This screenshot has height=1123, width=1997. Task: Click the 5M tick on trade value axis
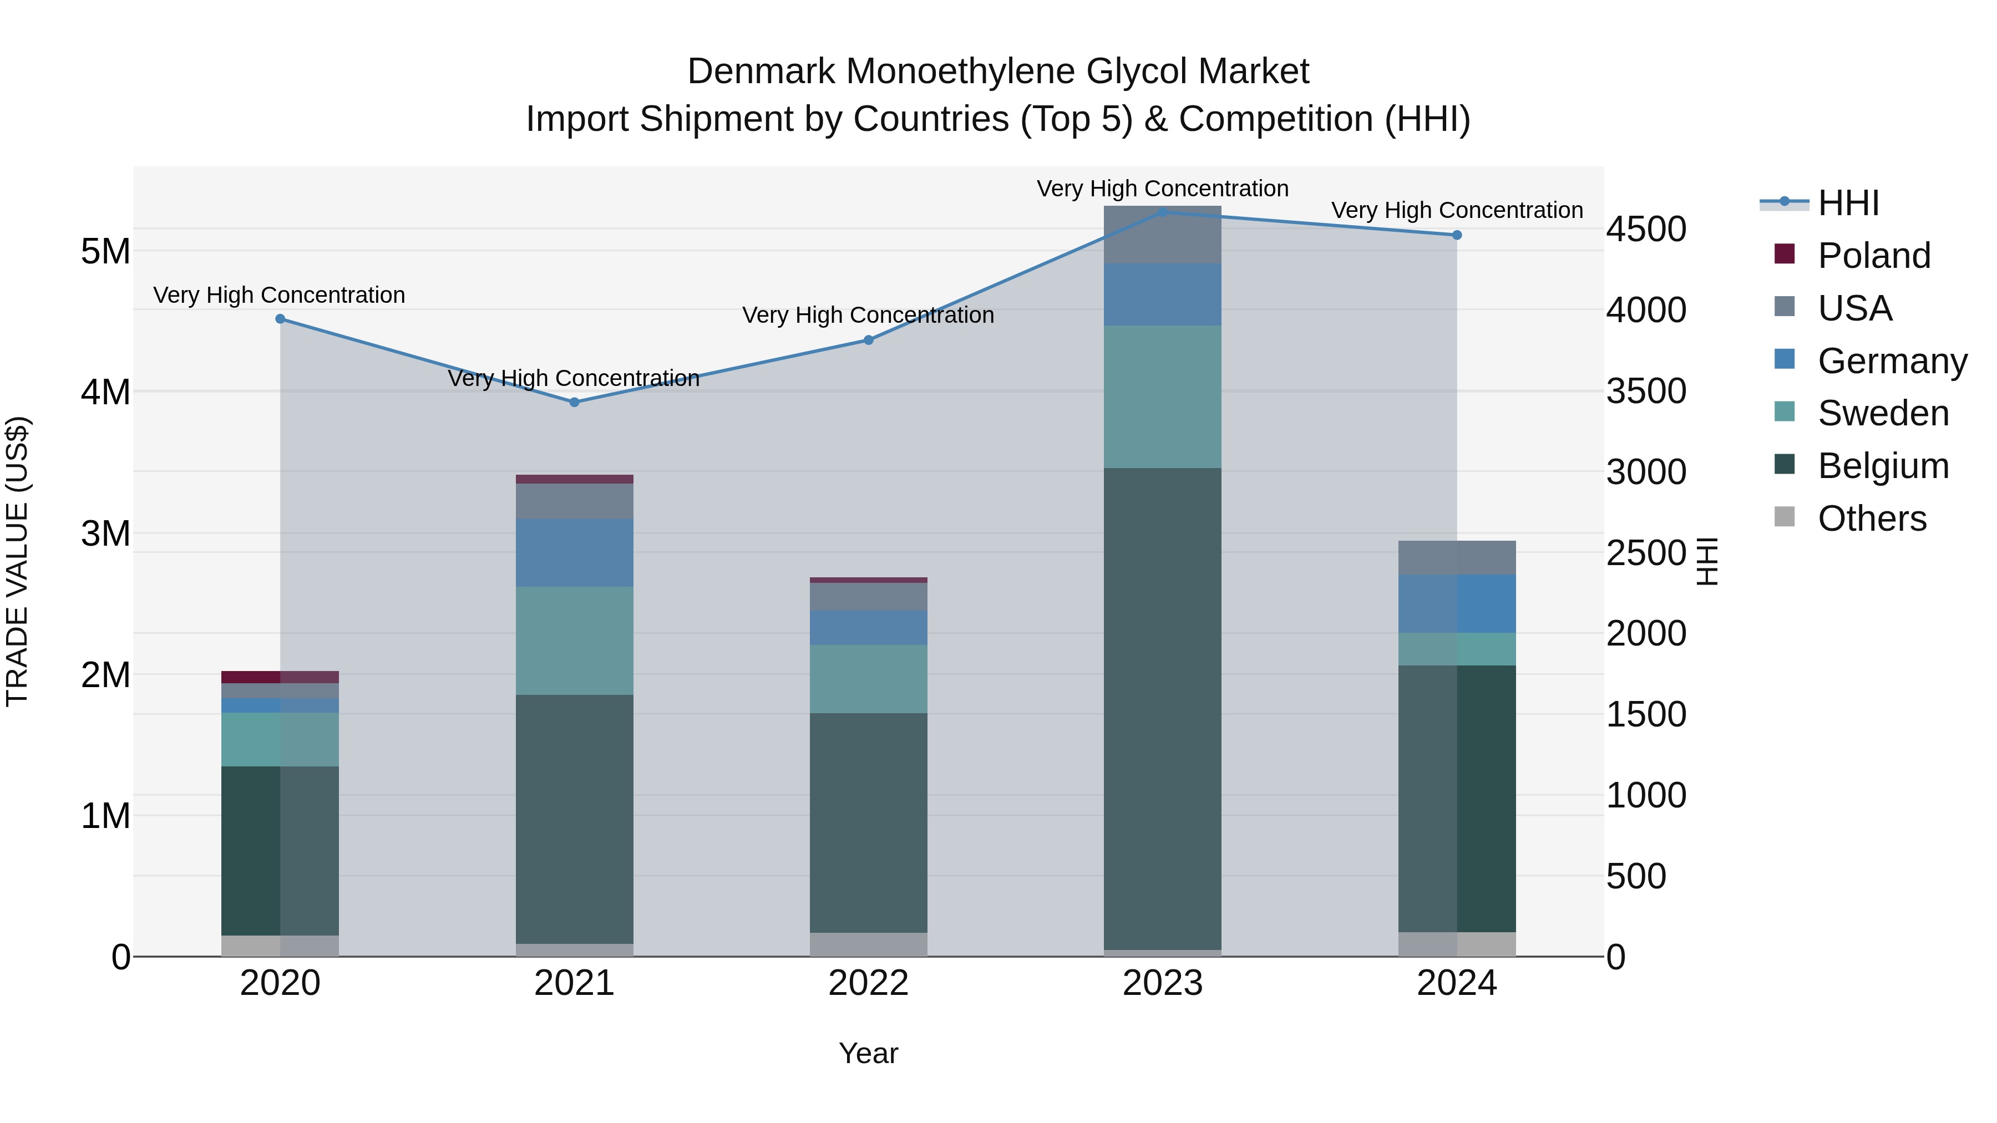pyautogui.click(x=105, y=251)
